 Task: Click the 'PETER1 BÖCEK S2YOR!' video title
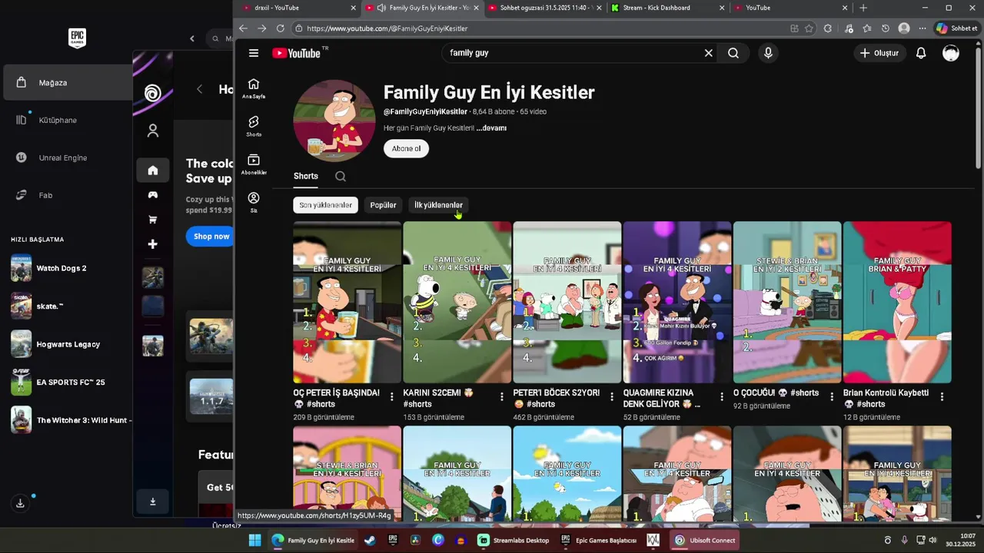[x=557, y=398]
